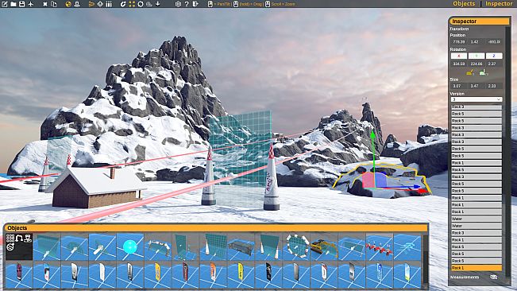Image resolution: width=517 pixels, height=291 pixels.
Task: Pick the dark box tunnel thumbnail
Action: tap(241, 246)
